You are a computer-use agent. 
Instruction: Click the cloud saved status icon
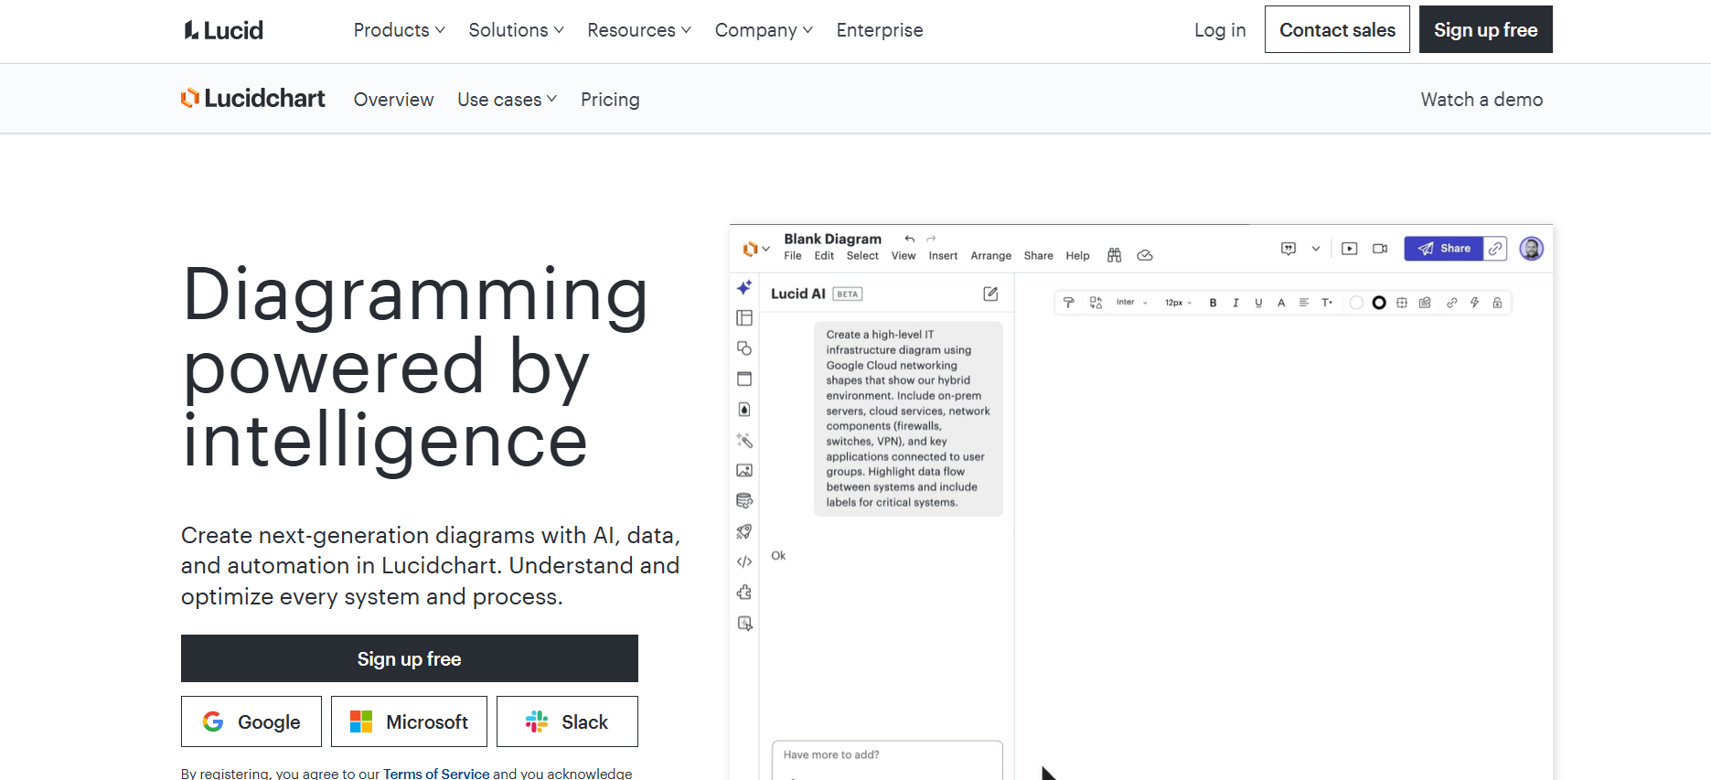1145,255
